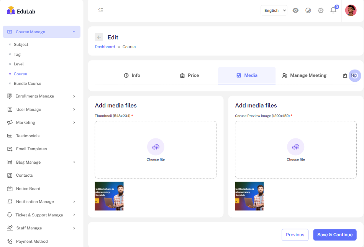Switch to the Price tab

[189, 75]
